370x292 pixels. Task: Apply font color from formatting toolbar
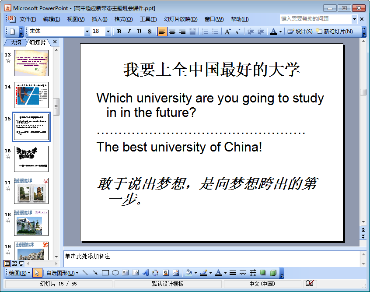coord(273,32)
